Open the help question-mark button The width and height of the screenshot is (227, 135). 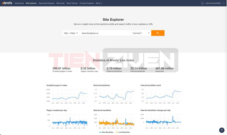(221, 130)
